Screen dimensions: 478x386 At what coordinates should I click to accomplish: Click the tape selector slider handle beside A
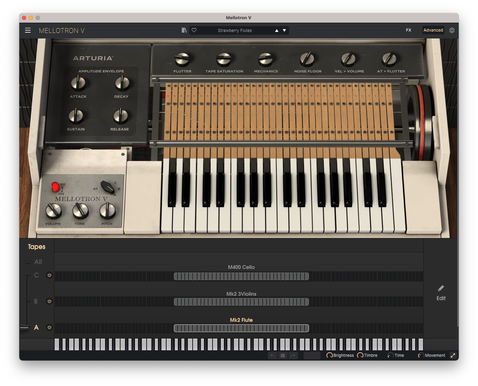pos(25,327)
